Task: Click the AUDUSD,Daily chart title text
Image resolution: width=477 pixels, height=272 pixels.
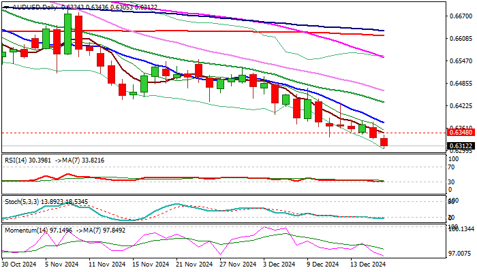Action: click(x=35, y=7)
